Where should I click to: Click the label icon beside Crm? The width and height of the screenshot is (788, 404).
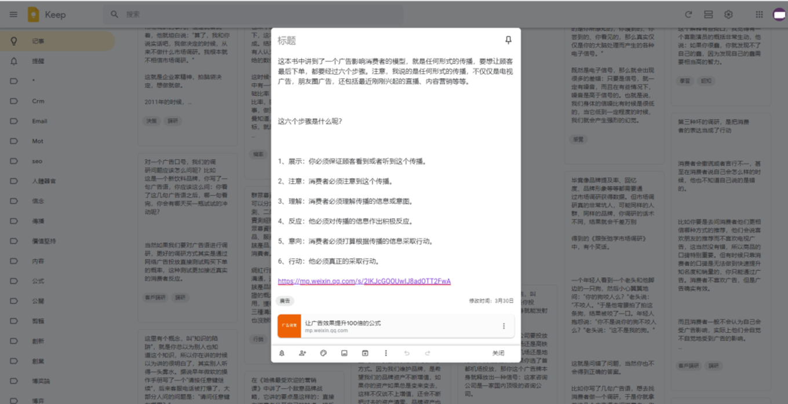click(14, 101)
